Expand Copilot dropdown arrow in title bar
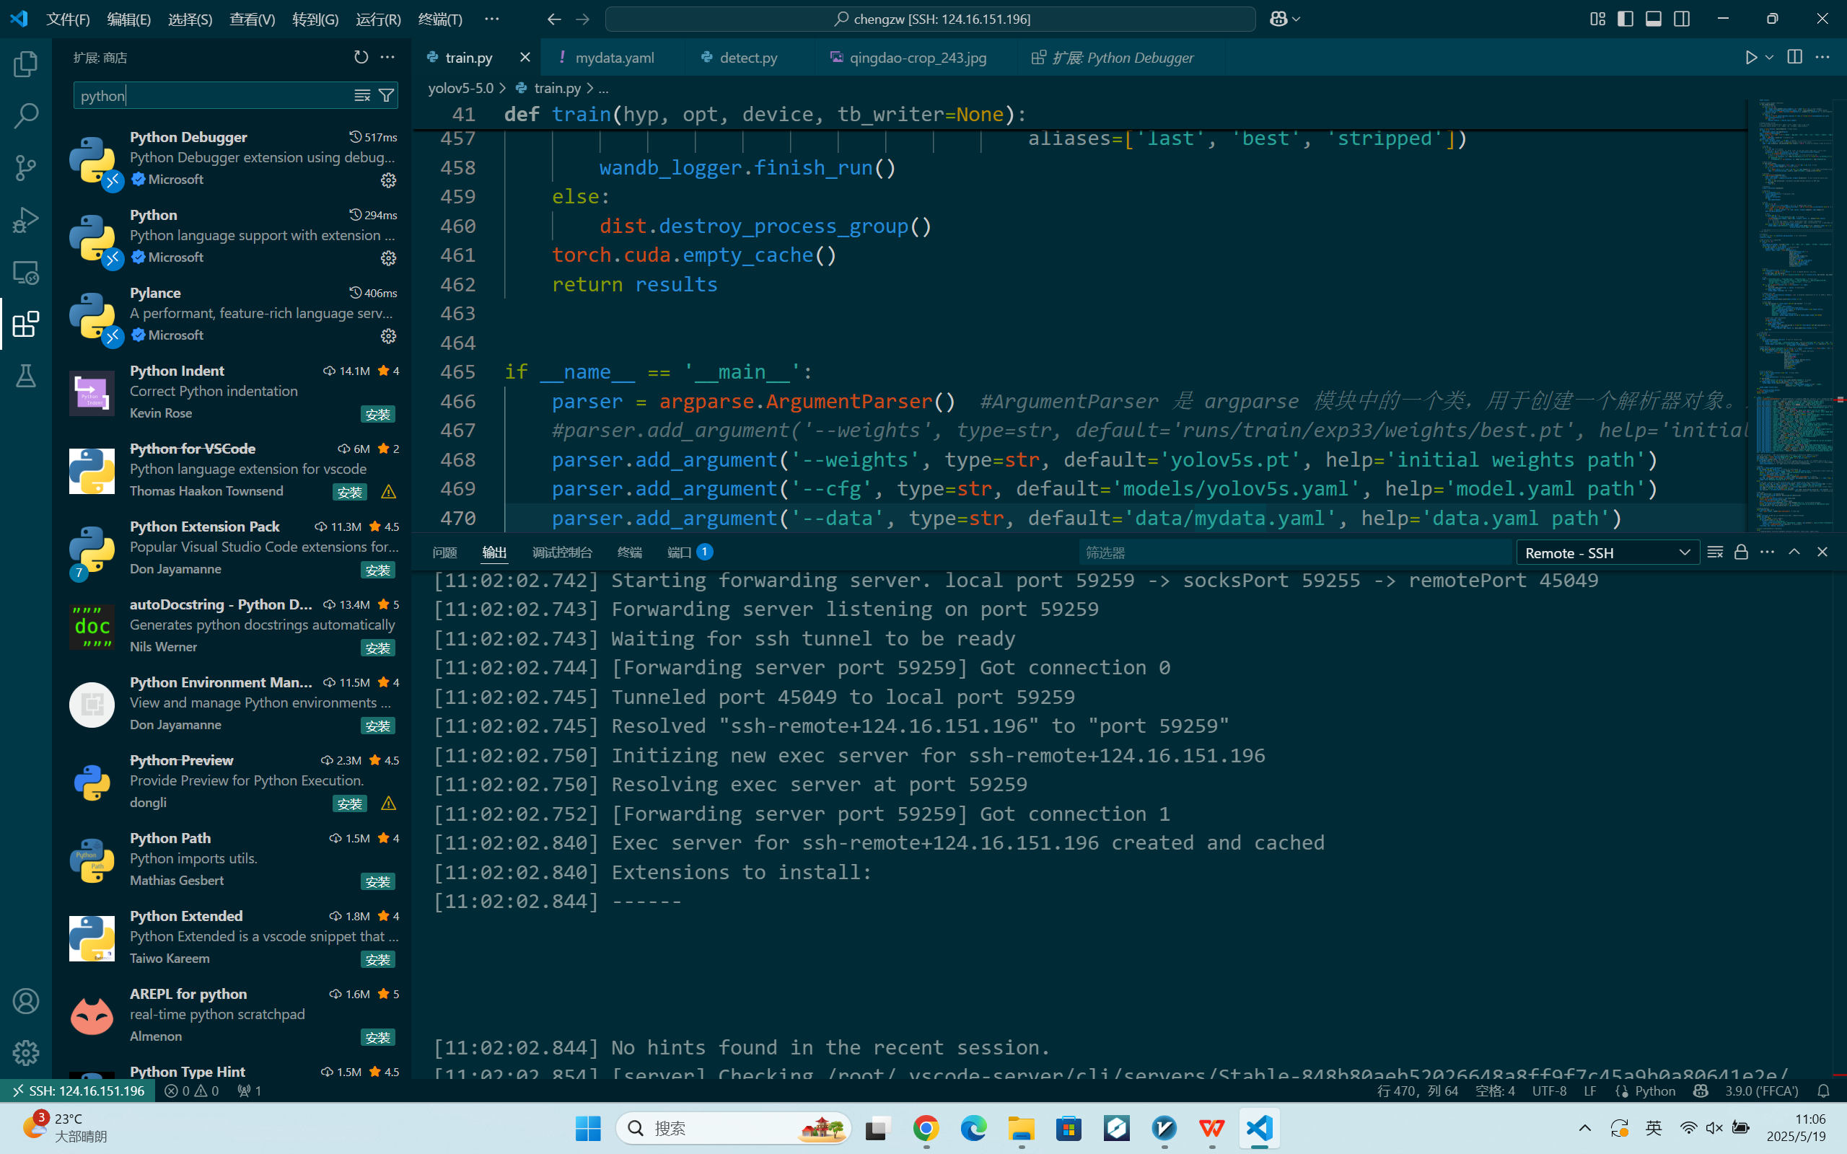 tap(1296, 19)
